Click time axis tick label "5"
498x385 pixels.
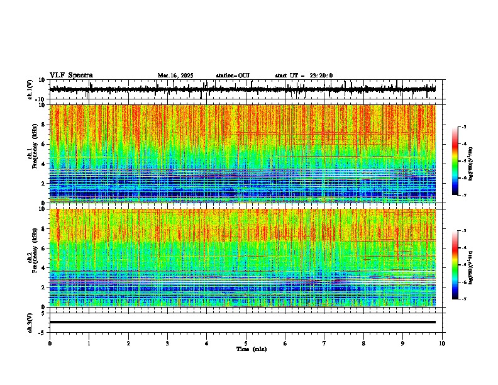(246, 343)
